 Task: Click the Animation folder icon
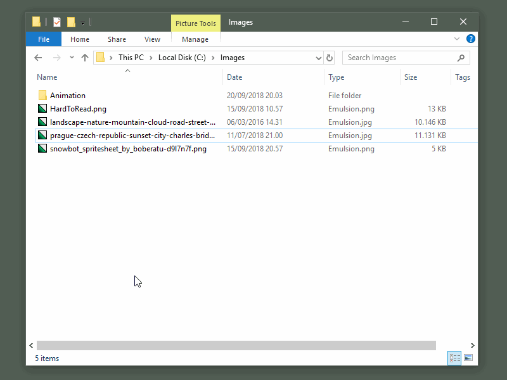42,96
